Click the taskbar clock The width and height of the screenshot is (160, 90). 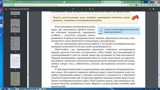[x=157, y=89]
